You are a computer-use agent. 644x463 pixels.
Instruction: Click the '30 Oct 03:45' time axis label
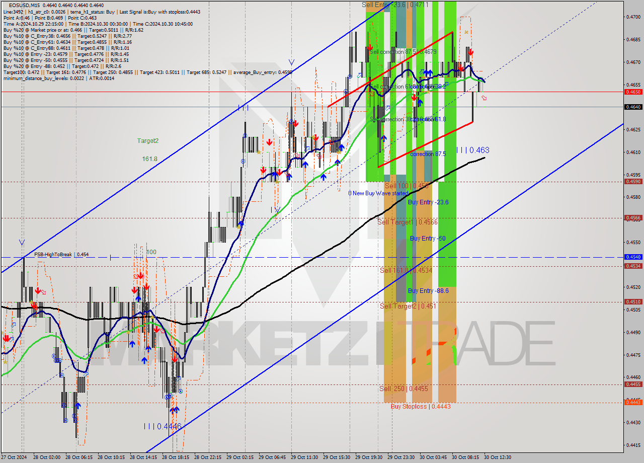pyautogui.click(x=433, y=457)
